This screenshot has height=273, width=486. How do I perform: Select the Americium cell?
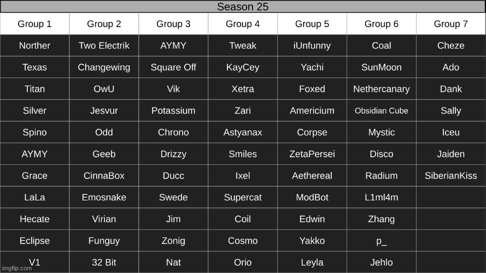pyautogui.click(x=312, y=110)
